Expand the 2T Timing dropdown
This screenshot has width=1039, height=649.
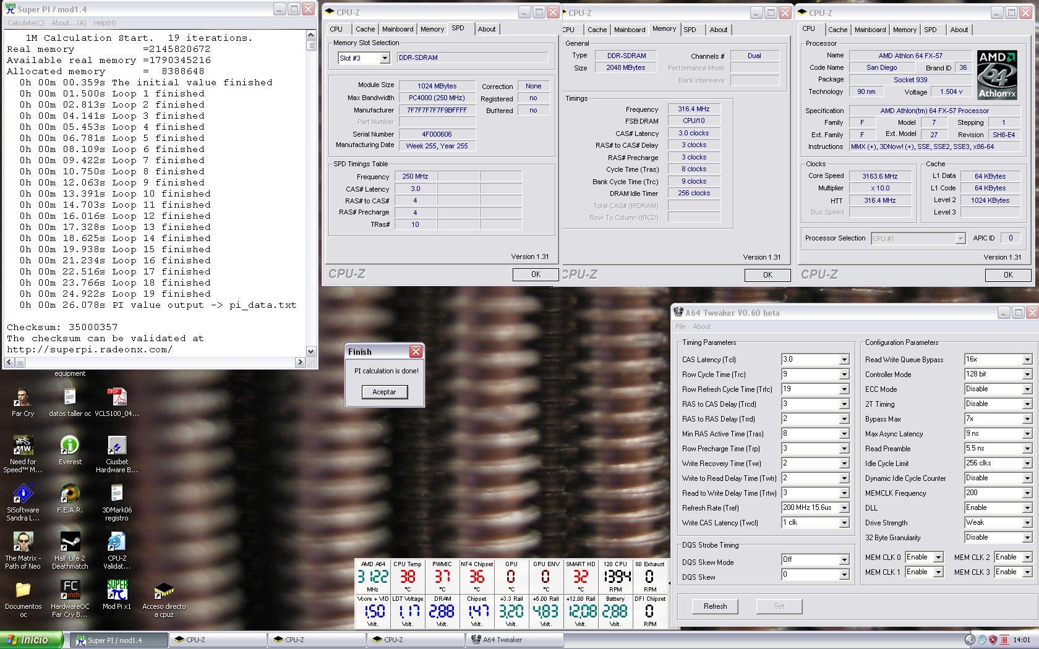click(x=1027, y=404)
